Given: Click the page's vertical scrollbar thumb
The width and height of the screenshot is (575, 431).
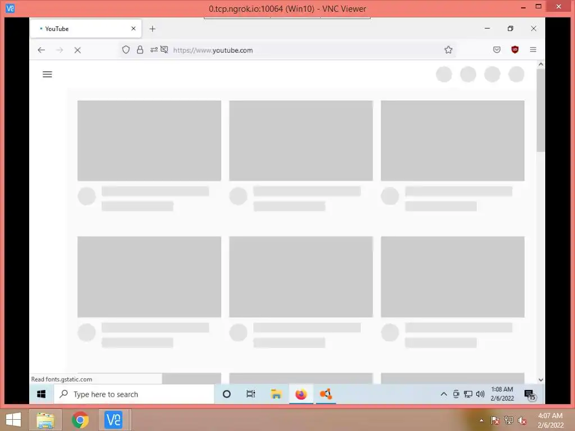Looking at the screenshot, I should point(541,111).
